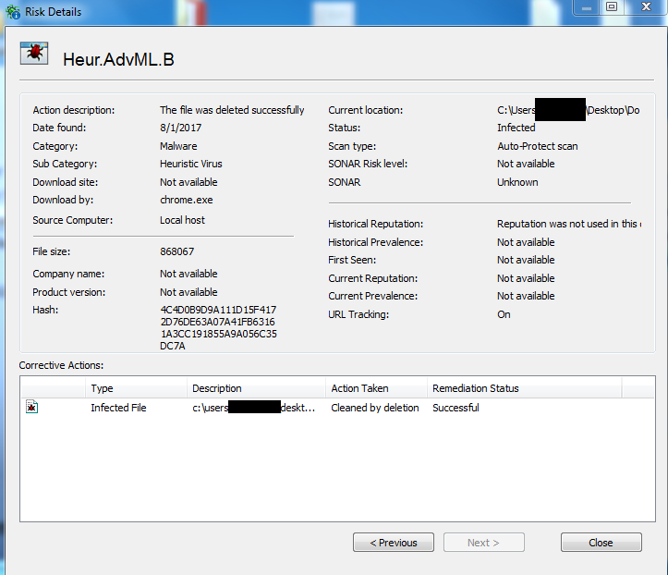Click the Current location file path
This screenshot has width=668, height=575.
coord(567,110)
